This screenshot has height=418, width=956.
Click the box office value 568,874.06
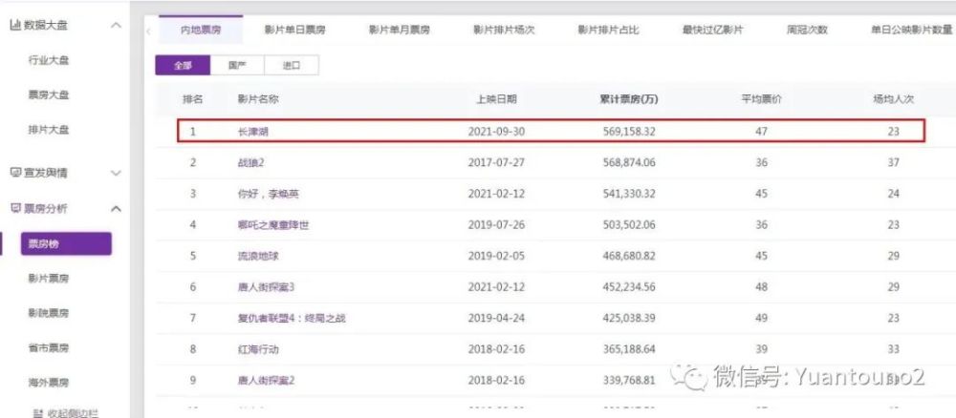[x=629, y=162]
